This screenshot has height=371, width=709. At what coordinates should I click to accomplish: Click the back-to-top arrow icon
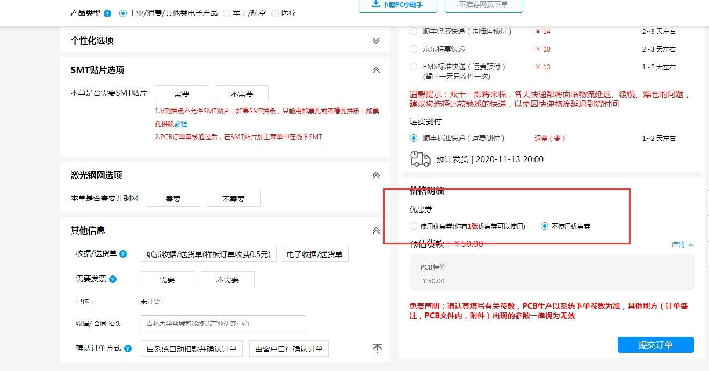click(x=378, y=348)
